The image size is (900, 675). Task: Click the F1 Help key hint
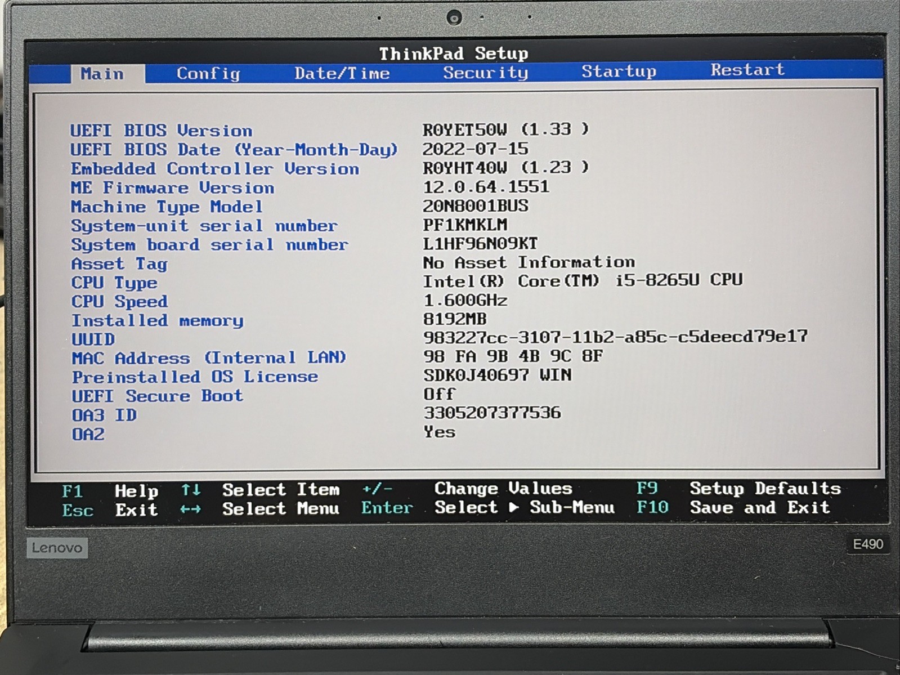110,491
